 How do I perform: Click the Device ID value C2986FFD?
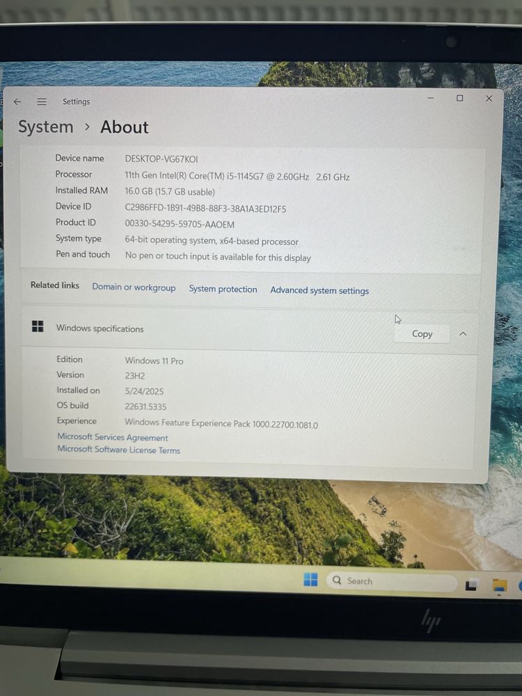[205, 209]
